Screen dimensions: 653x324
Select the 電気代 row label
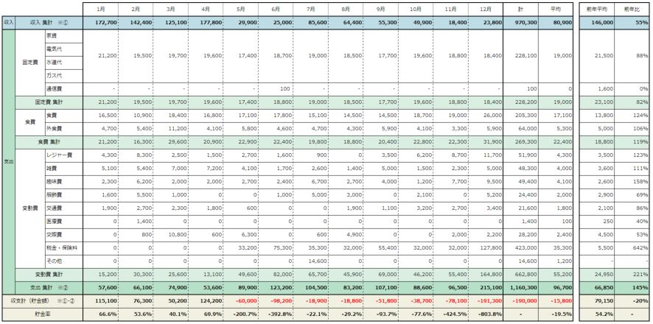(63, 49)
